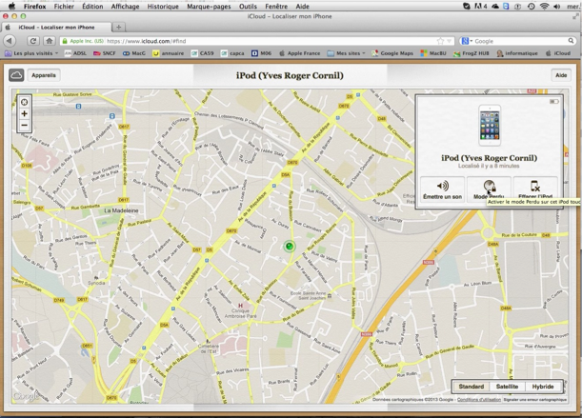The height and width of the screenshot is (418, 582).
Task: Open the Apple menu
Action: (x=11, y=6)
